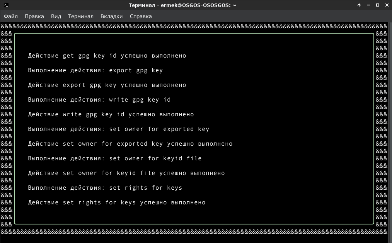Open the Терминал menu
The image size is (392, 243).
81,17
